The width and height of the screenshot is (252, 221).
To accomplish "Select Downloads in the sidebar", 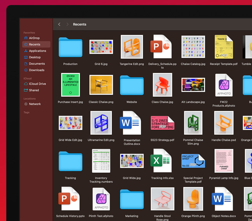I will pyautogui.click(x=36, y=70).
